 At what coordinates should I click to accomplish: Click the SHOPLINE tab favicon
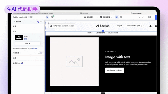tap(81, 13)
